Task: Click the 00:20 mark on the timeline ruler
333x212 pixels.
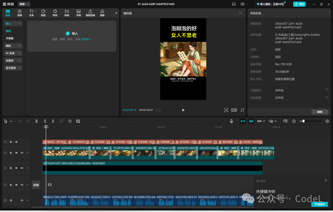Action: pyautogui.click(x=161, y=127)
